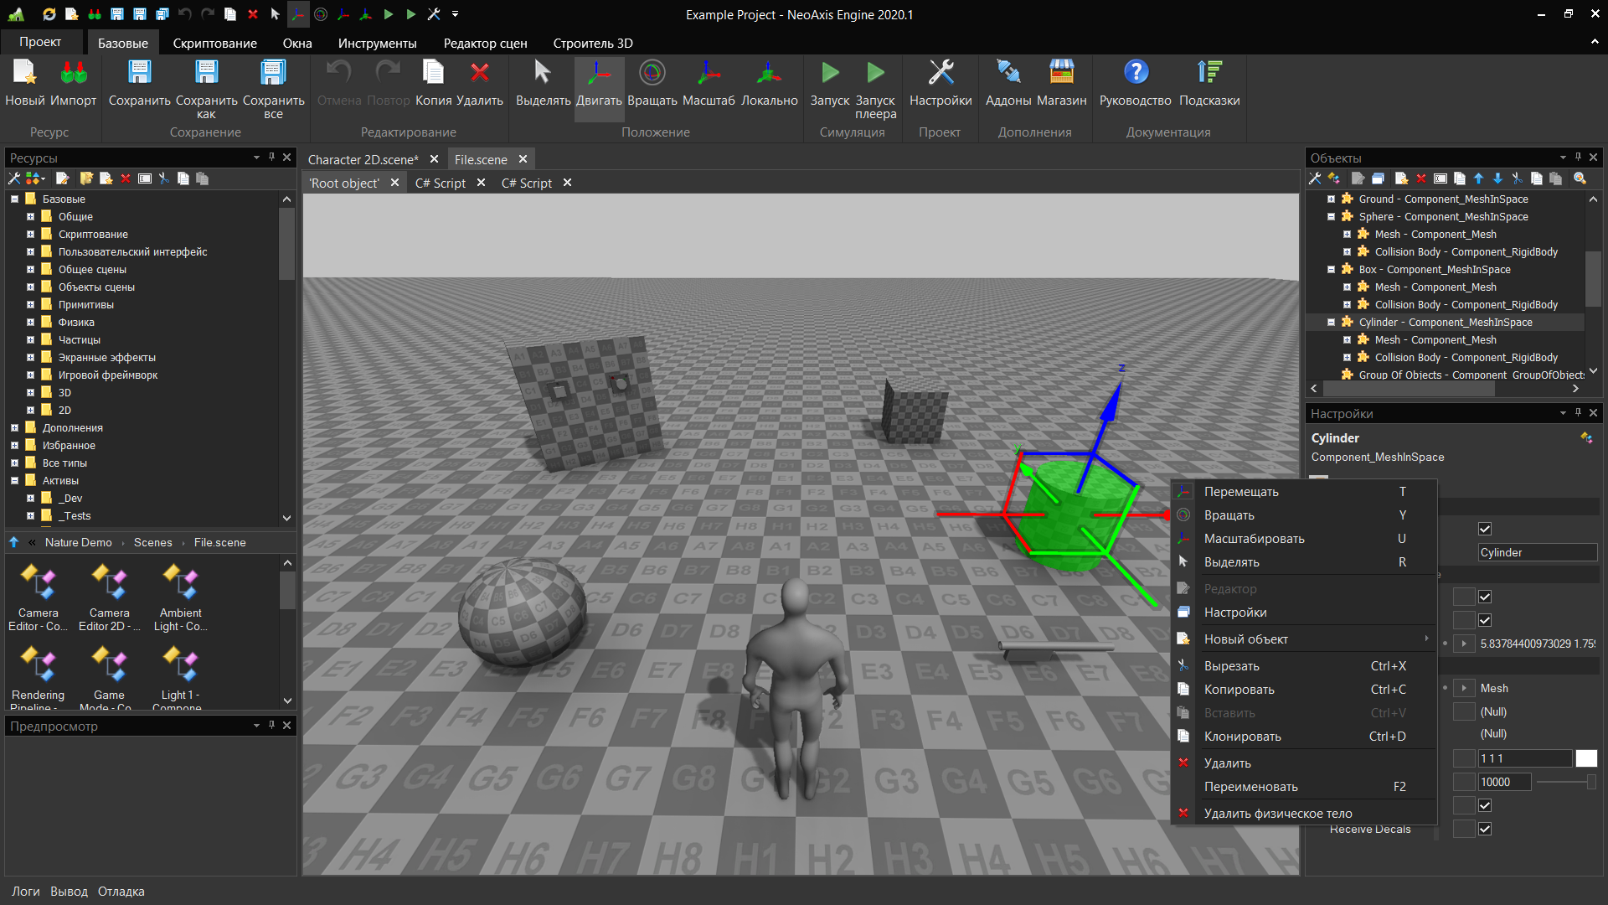
Task: Toggle checkbox above Cylinder name field
Action: pyautogui.click(x=1485, y=529)
